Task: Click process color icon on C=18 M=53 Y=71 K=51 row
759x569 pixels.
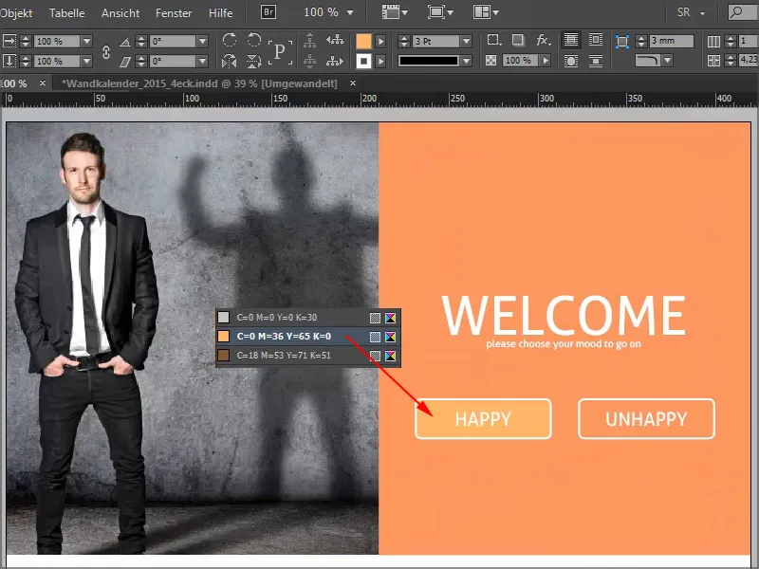Action: (x=375, y=356)
